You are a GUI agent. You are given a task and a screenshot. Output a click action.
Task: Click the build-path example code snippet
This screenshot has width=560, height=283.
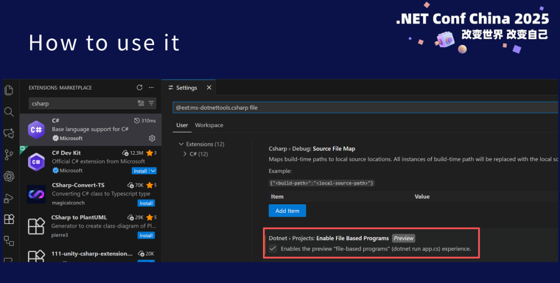(321, 183)
